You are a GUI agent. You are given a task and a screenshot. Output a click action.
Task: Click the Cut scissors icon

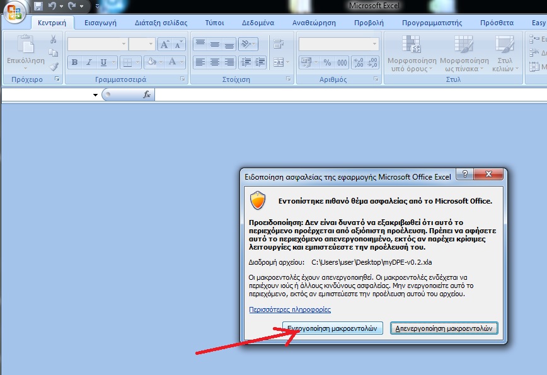point(54,39)
